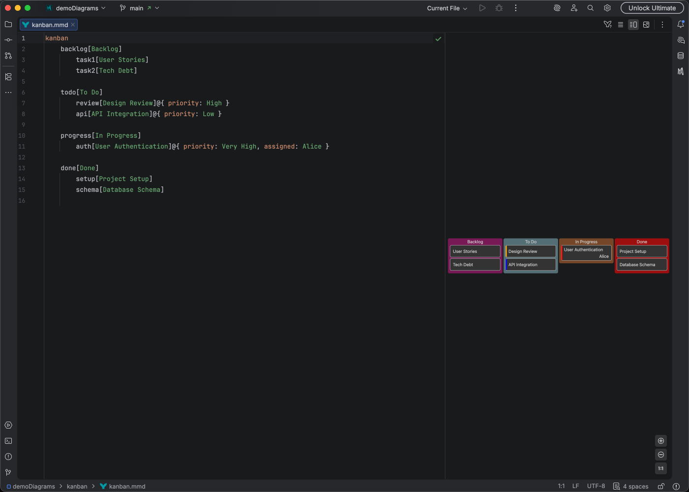
Task: Open the Project tool window
Action: click(x=8, y=24)
